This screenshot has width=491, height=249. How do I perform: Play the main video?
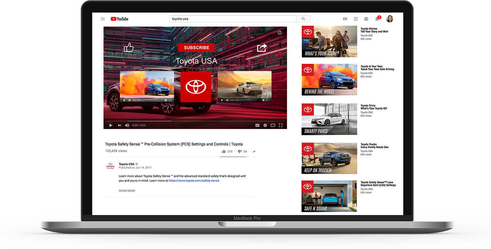110,125
